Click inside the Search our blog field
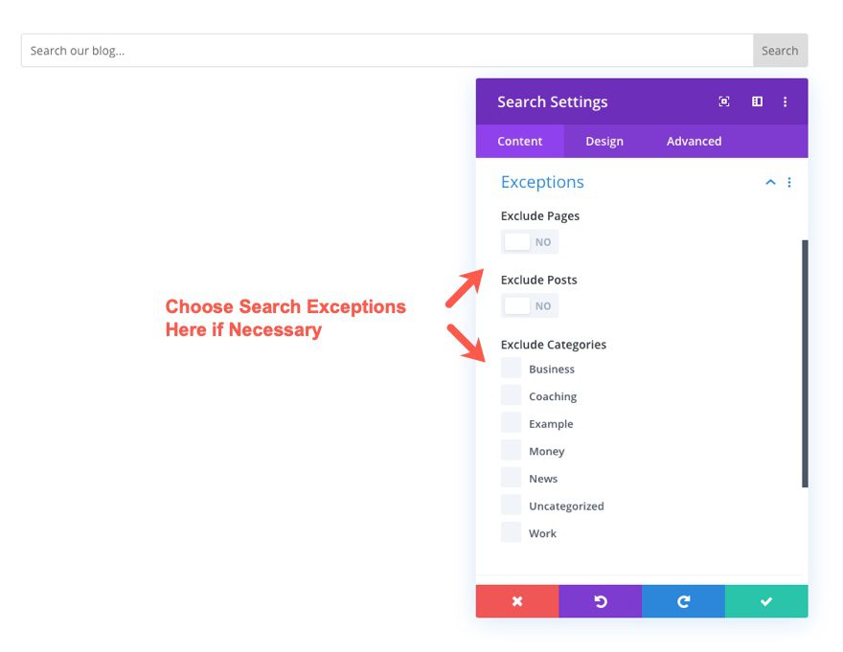Screen dimensions: 843x652 coord(287,50)
